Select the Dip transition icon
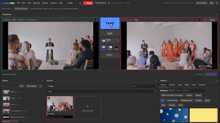 [x=116, y=48]
